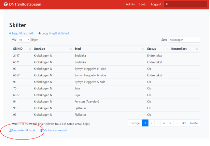
Task: Click the active page 1 button
Action: click(145, 123)
